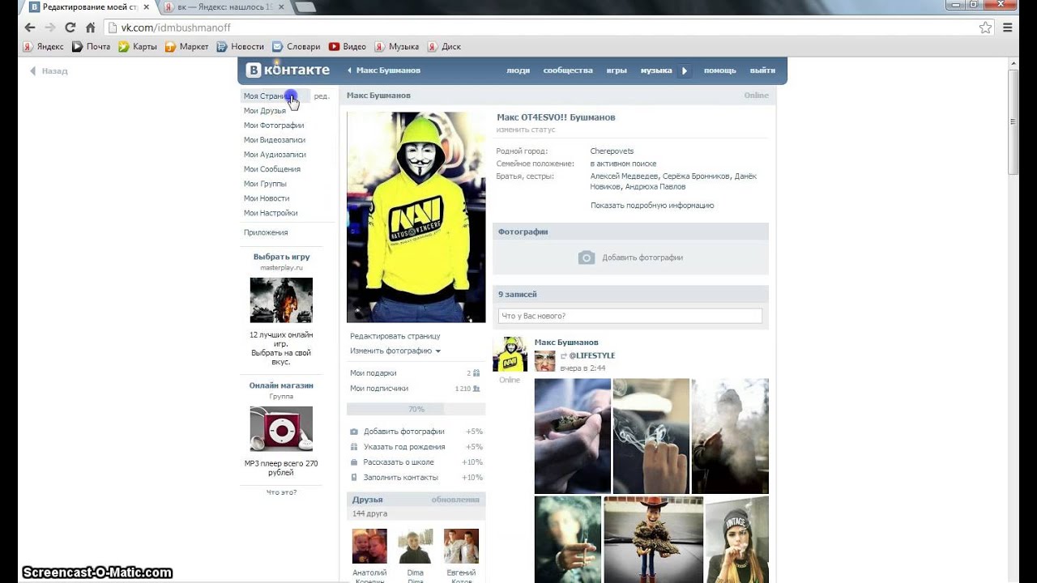This screenshot has height=583, width=1037.
Task: Open музыка in the top menu
Action: click(x=656, y=70)
